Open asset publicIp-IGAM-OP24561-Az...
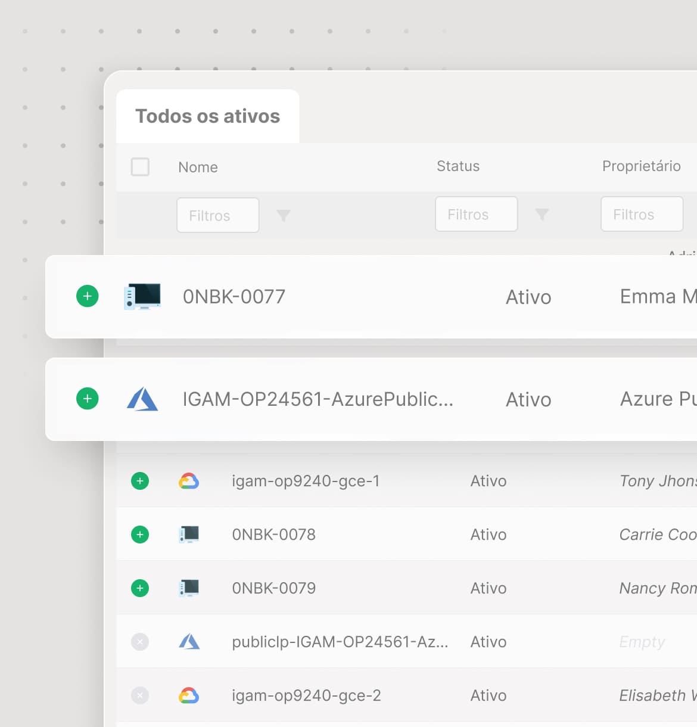This screenshot has height=727, width=697. tap(340, 642)
